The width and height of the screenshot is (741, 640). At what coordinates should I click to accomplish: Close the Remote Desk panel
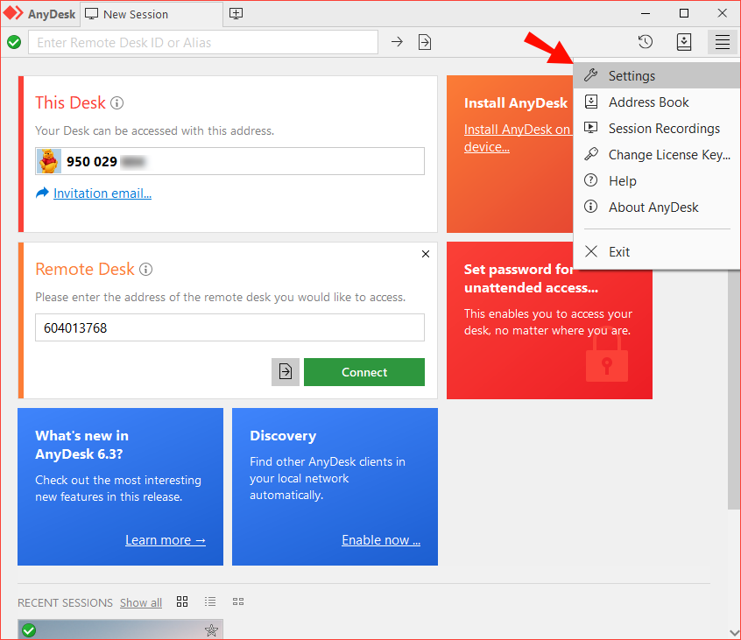tap(426, 254)
